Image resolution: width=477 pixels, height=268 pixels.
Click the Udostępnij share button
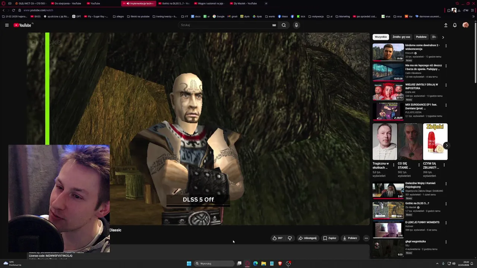tap(307, 238)
